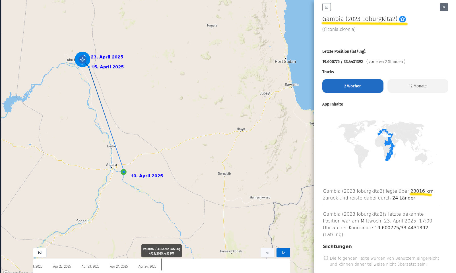Image resolution: width=456 pixels, height=273 pixels.
Task: Select Apr 22, 2025 on the timeline
Action: tap(62, 266)
